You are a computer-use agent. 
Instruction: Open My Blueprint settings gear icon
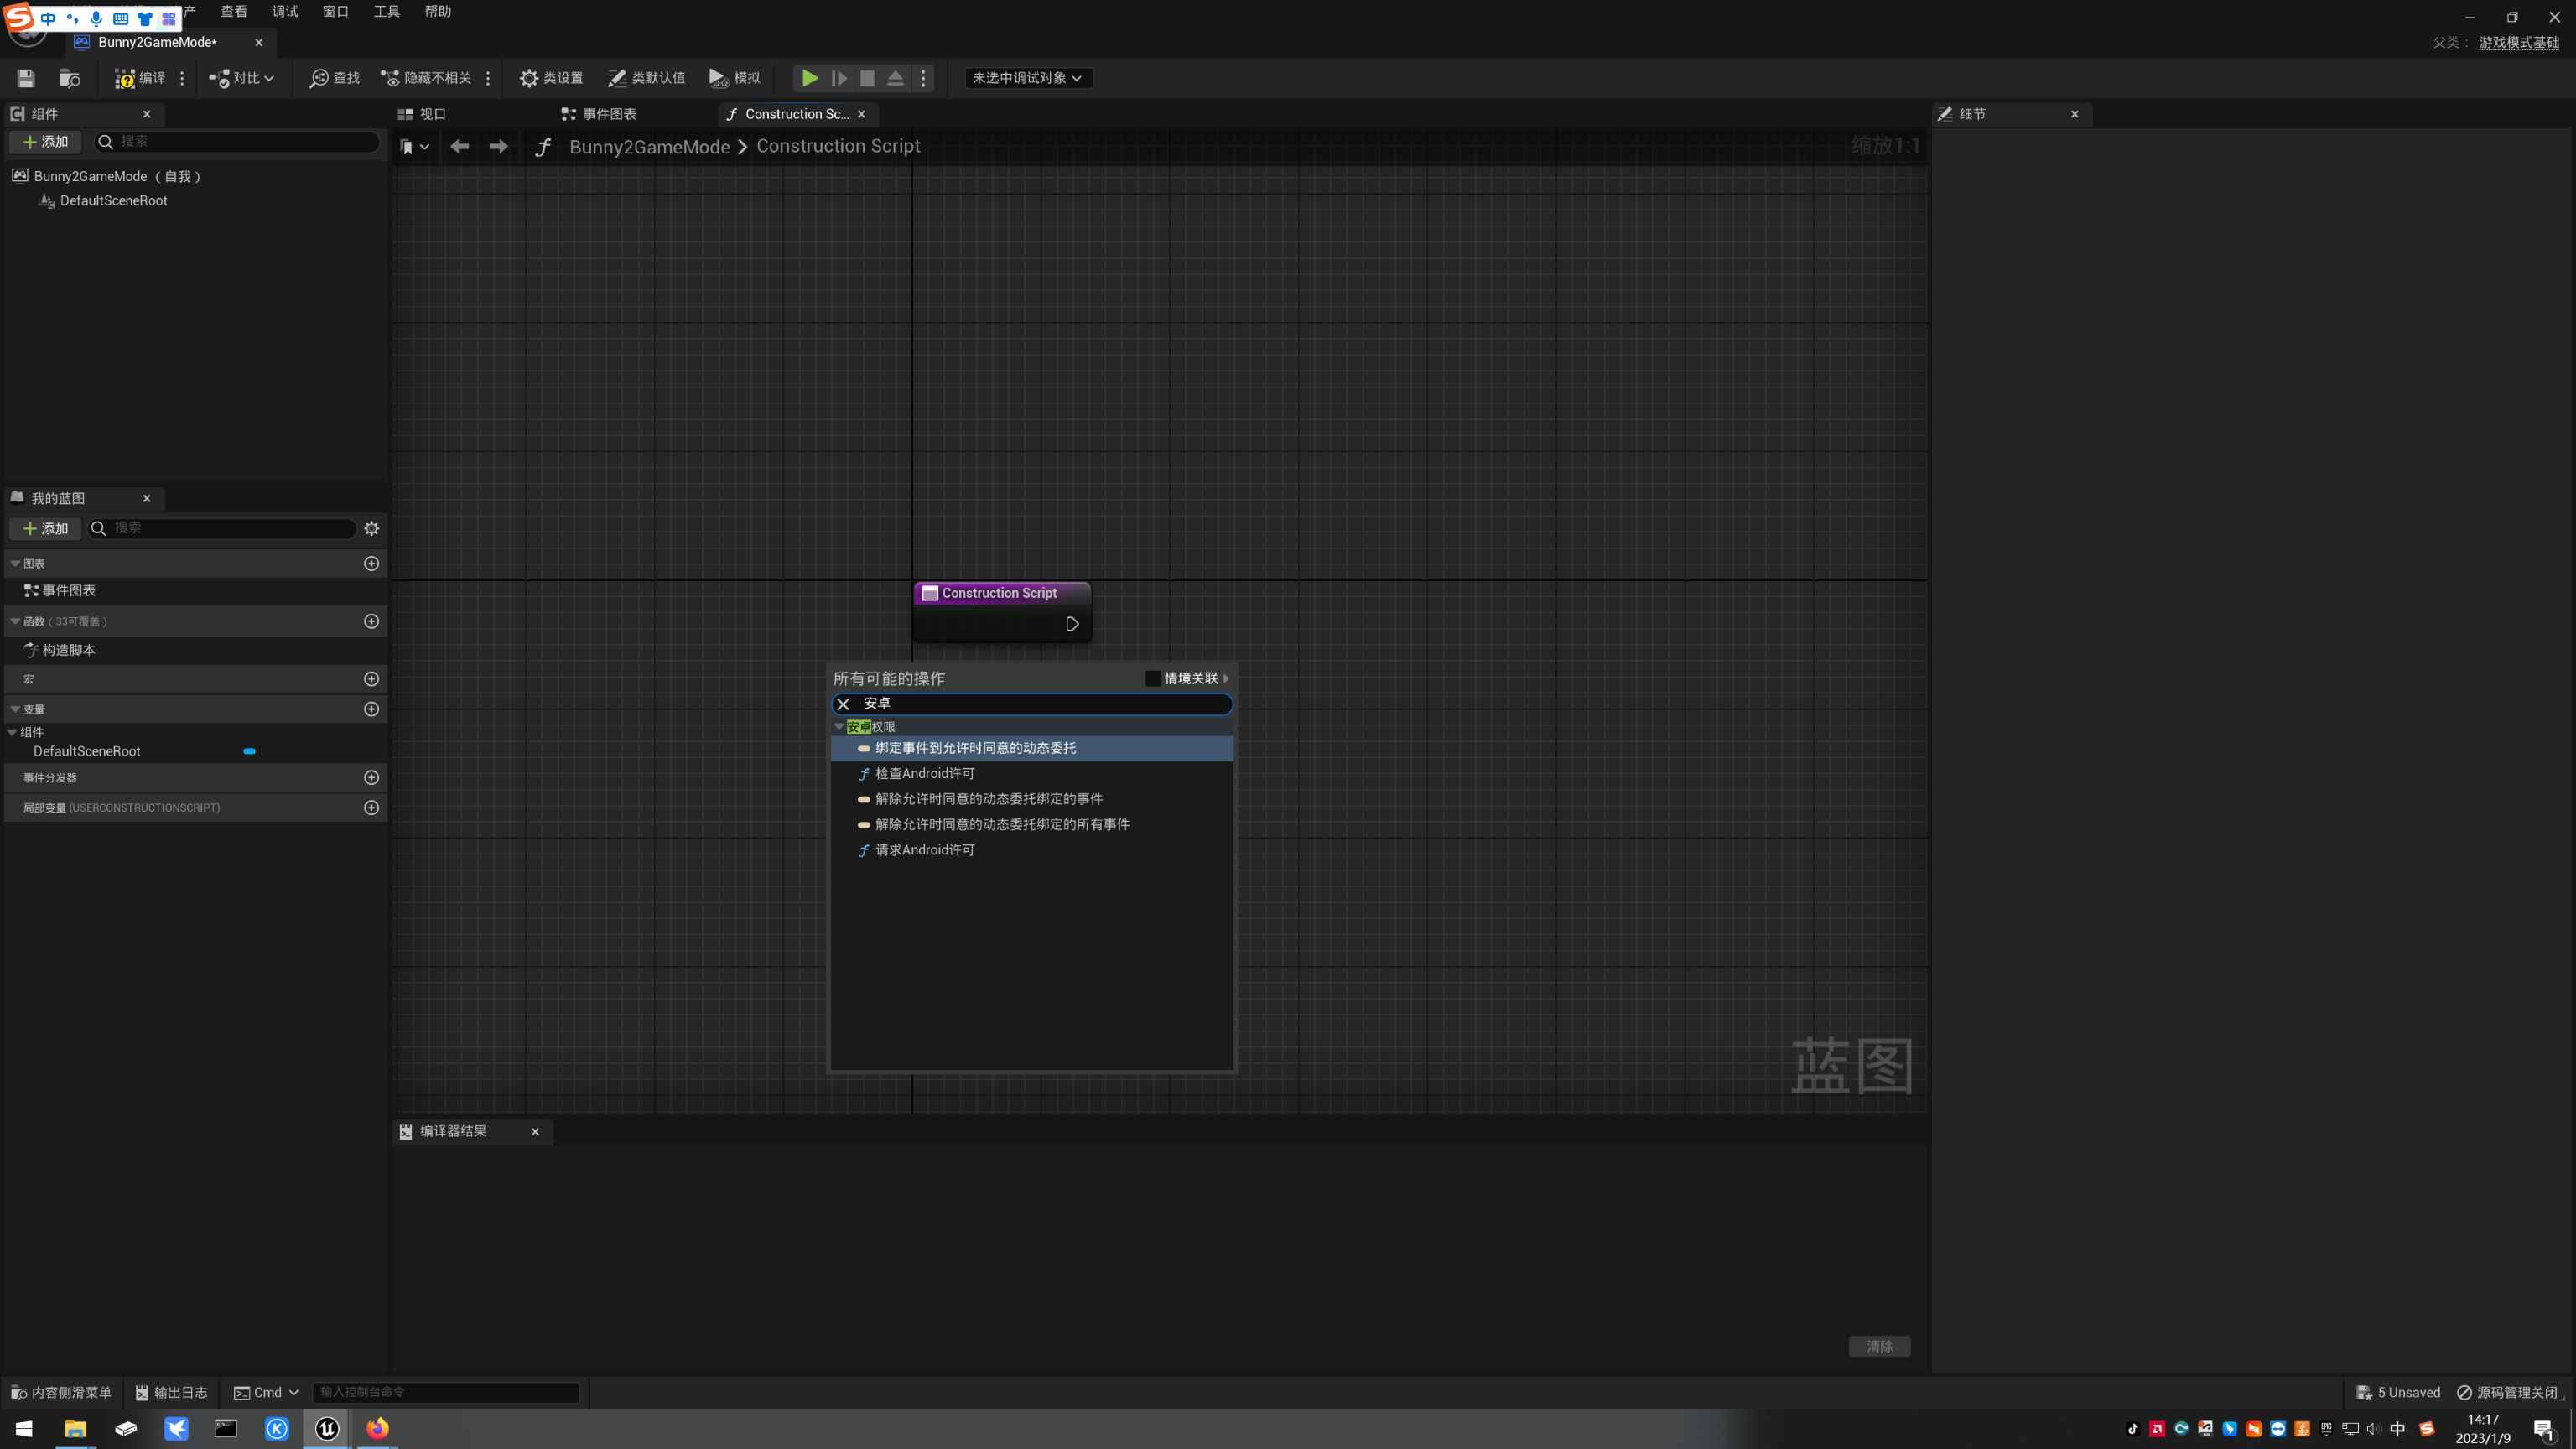372,528
